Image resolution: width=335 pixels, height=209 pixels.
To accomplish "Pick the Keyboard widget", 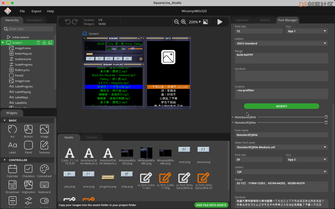I will coord(44,187).
